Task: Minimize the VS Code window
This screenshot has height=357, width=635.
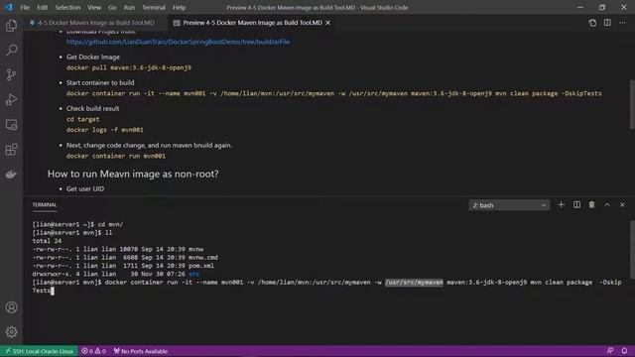Action: point(579,7)
